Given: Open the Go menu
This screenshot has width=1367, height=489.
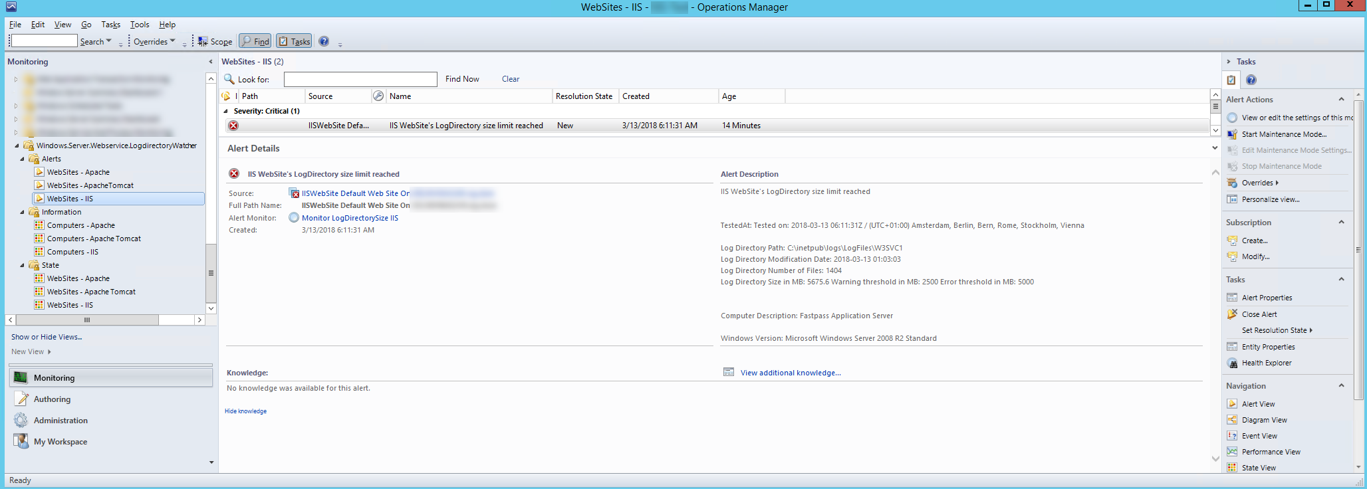Looking at the screenshot, I should (x=86, y=25).
